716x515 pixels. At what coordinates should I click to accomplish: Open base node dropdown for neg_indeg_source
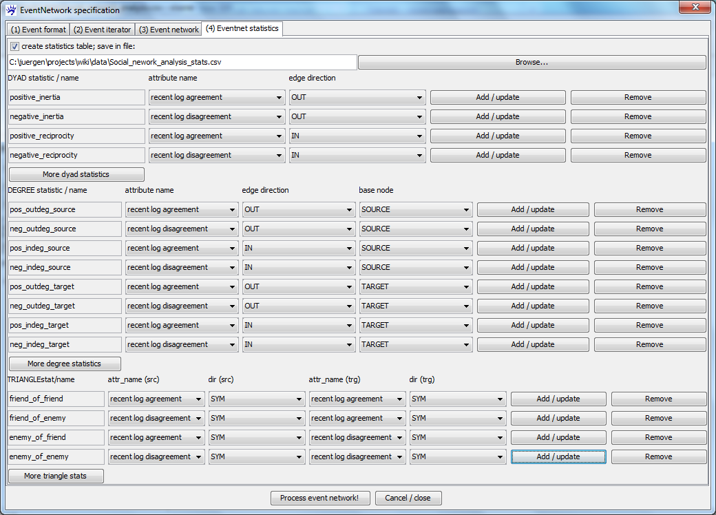click(415, 267)
